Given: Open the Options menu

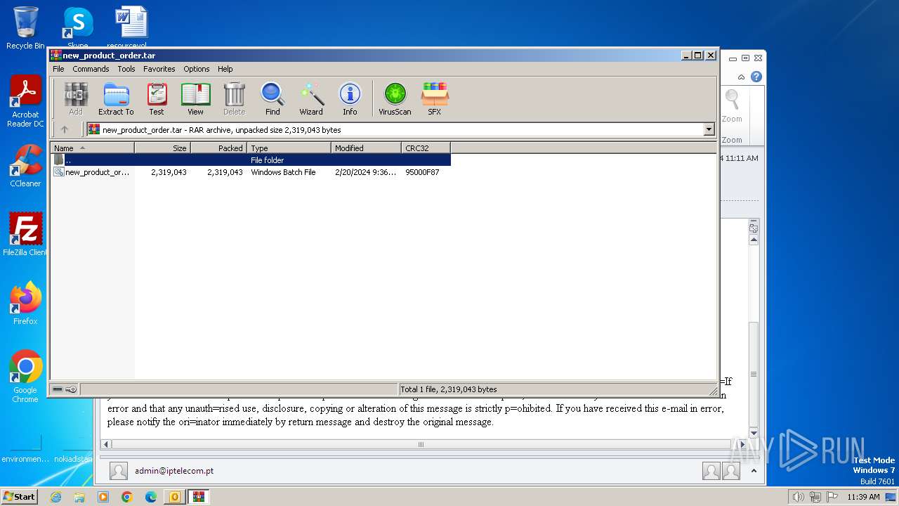Looking at the screenshot, I should point(197,69).
